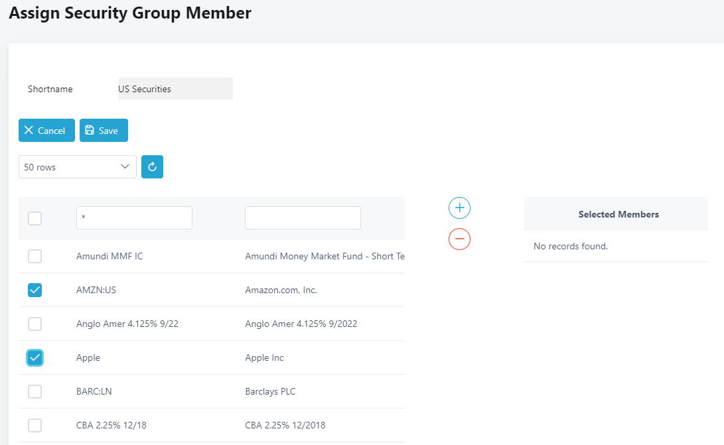Uncheck the Apple row checkbox
Screen dimensions: 724x445
point(35,357)
